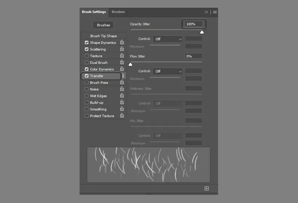Click the Flow Jitter slider handle
298x203 pixels.
pyautogui.click(x=130, y=64)
